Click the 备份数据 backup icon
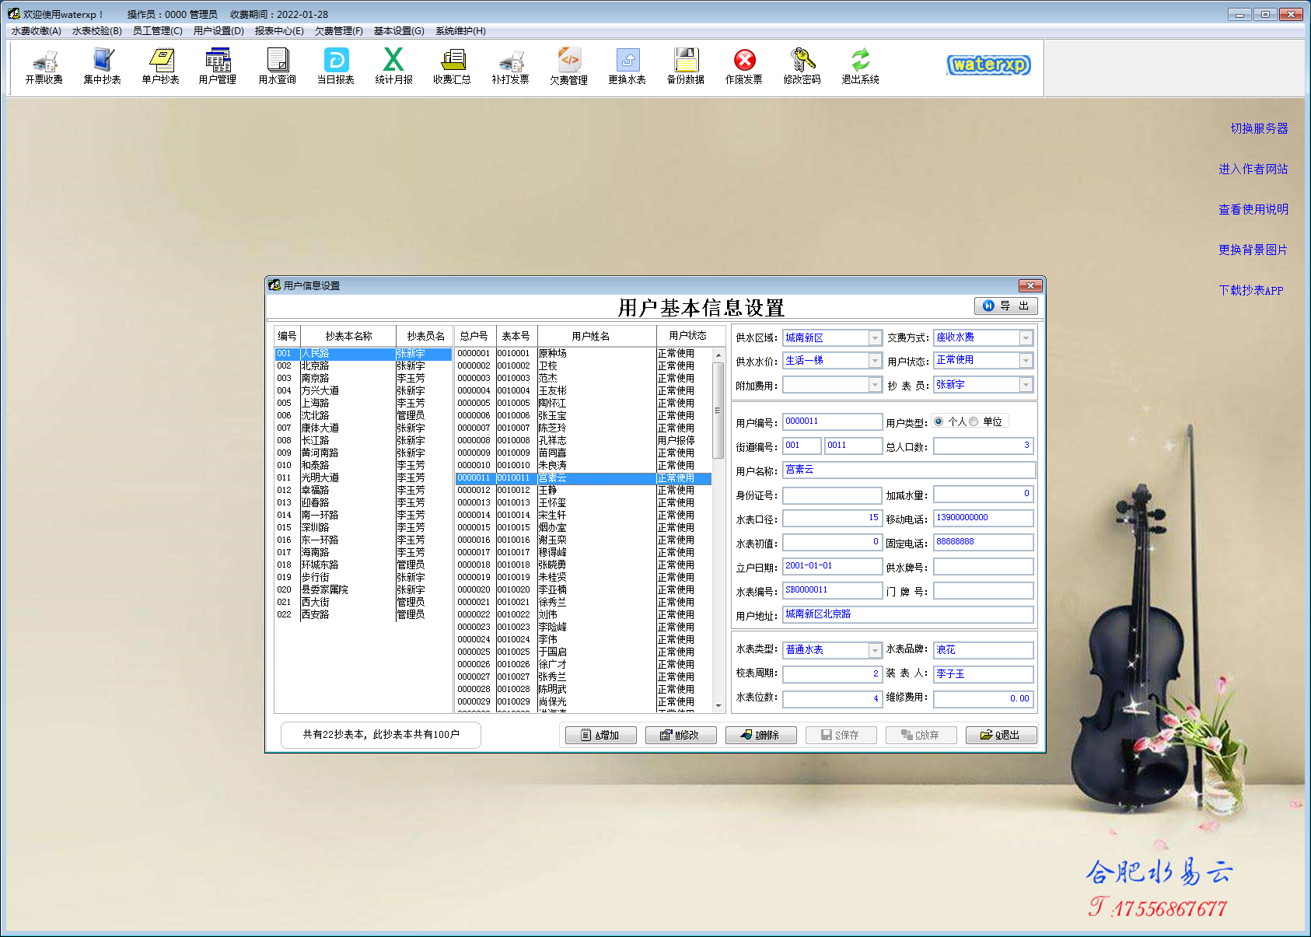Viewport: 1311px width, 937px height. (685, 66)
